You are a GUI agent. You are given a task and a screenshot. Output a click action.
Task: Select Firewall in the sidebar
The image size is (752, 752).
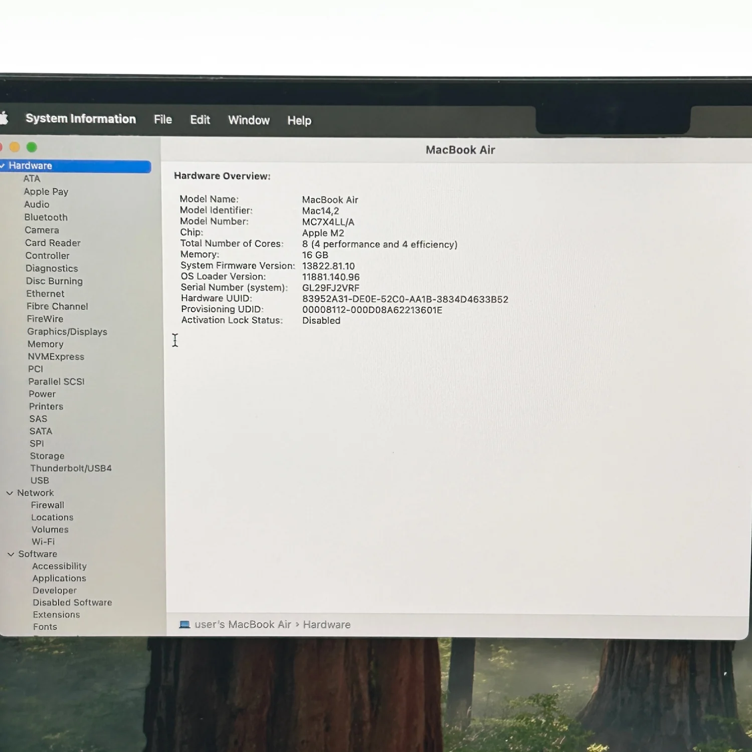pyautogui.click(x=48, y=505)
